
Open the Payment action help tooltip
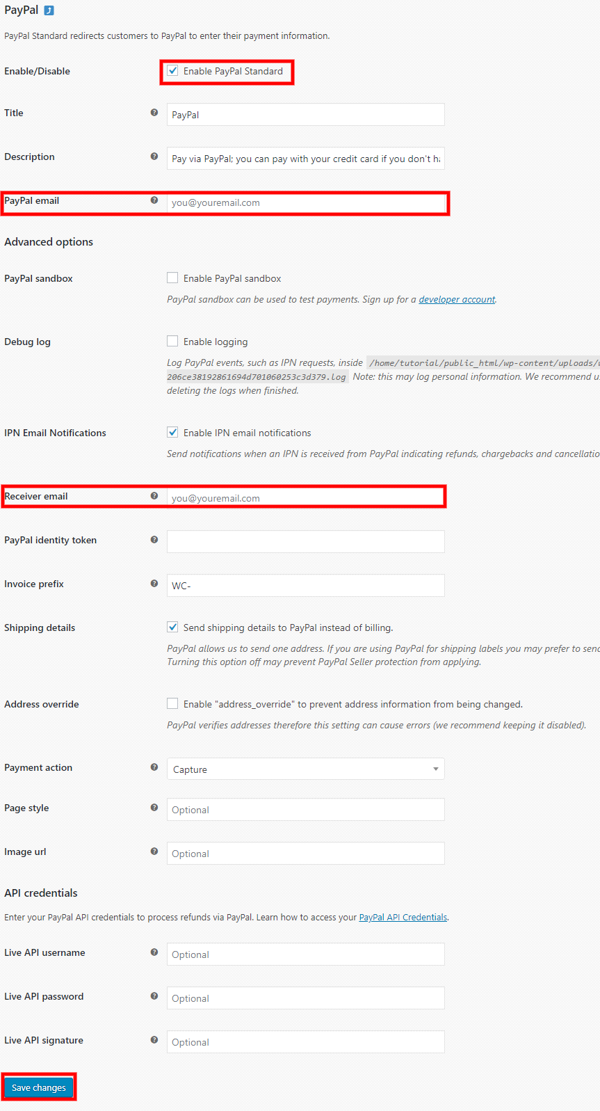coord(154,767)
